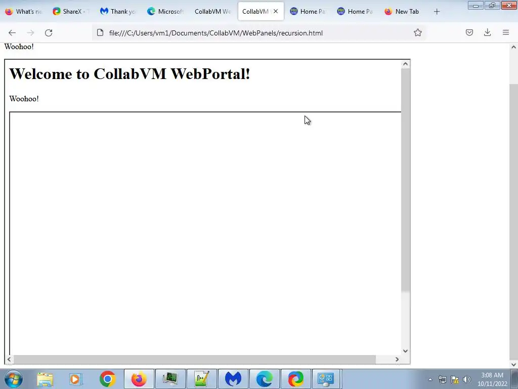
Task: Click the forward navigation arrow
Action: 30,33
